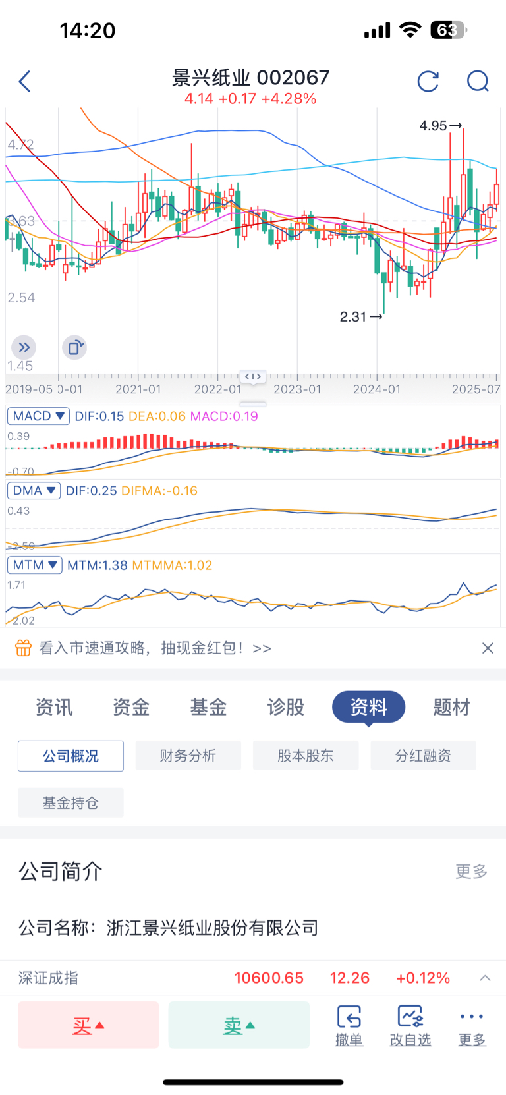Tap the gift red-packet promo icon
The height and width of the screenshot is (1095, 506).
[x=23, y=648]
